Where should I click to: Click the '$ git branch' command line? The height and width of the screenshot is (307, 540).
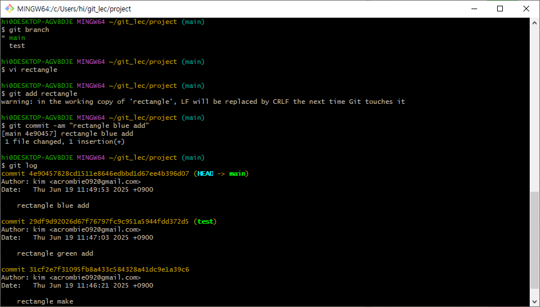click(25, 30)
